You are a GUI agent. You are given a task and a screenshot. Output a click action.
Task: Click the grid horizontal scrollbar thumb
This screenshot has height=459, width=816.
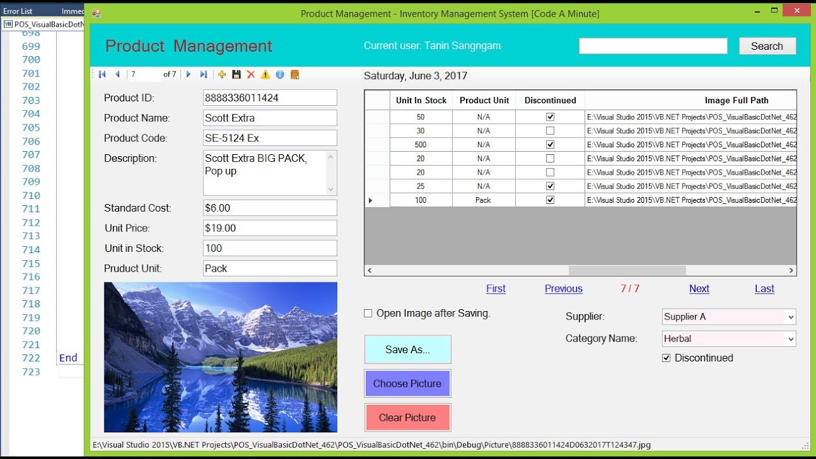tap(627, 270)
